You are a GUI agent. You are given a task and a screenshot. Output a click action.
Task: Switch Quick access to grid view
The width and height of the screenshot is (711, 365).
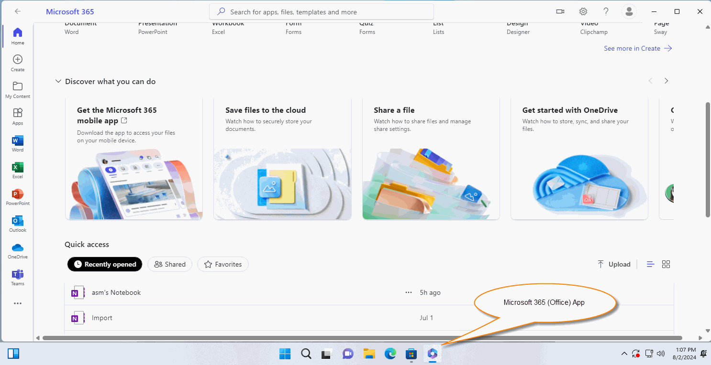(x=666, y=264)
